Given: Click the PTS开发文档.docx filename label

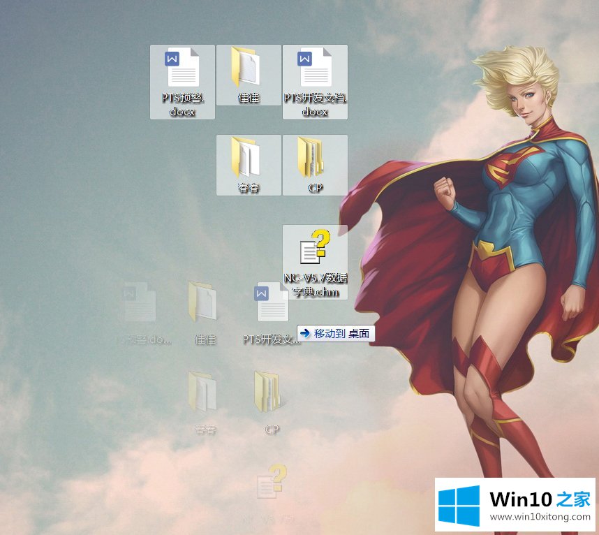Looking at the screenshot, I should (x=315, y=105).
